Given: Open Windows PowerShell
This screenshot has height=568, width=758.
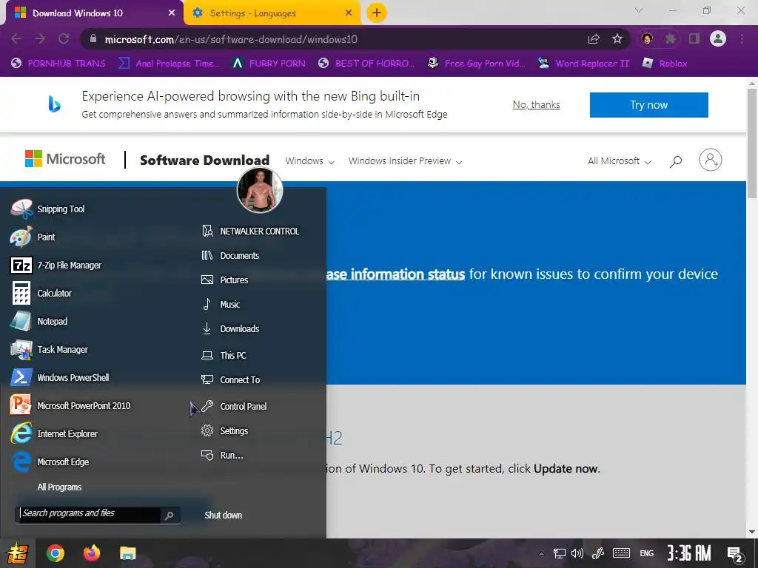Looking at the screenshot, I should [59, 377].
